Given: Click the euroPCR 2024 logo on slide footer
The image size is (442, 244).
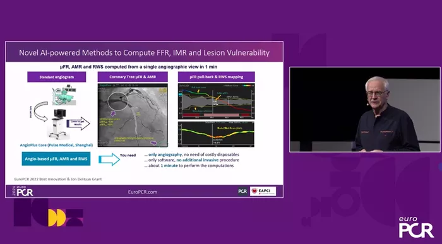Looking at the screenshot, I should [x=23, y=191].
